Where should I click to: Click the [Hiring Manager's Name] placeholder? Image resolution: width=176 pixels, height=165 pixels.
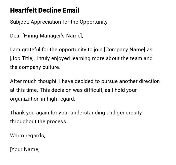tap(52, 36)
